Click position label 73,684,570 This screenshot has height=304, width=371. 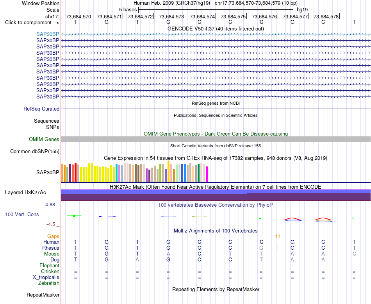pos(78,16)
